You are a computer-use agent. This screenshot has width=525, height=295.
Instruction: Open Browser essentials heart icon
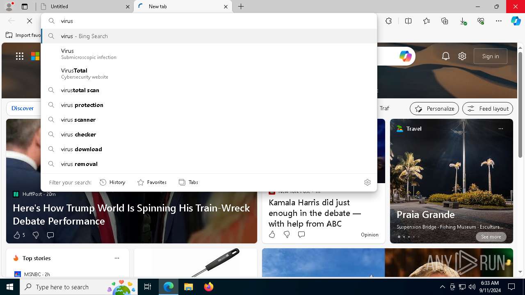click(x=481, y=21)
